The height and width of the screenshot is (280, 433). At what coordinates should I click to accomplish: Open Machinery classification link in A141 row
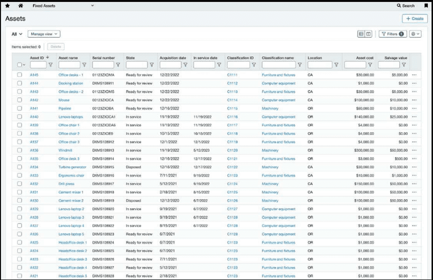(x=270, y=109)
